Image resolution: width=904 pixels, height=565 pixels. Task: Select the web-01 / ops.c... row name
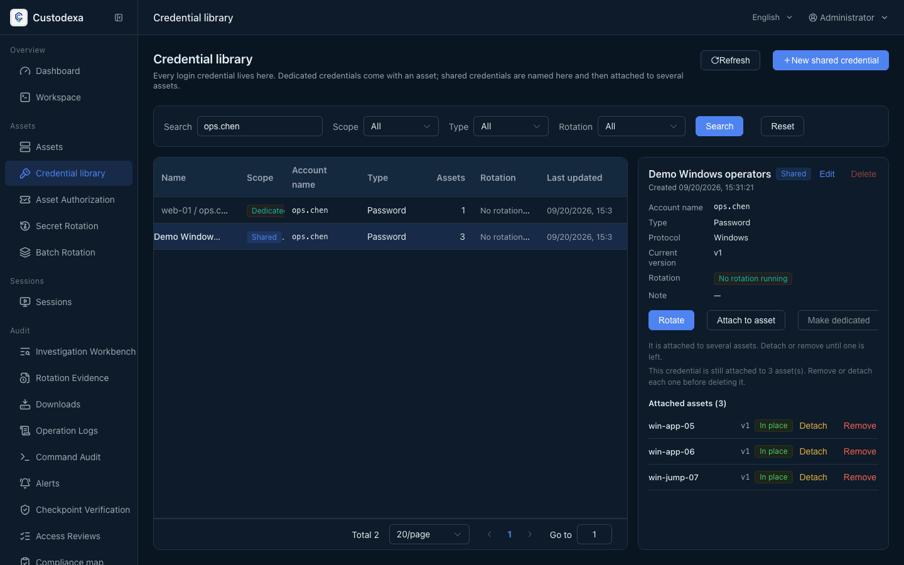[195, 210]
